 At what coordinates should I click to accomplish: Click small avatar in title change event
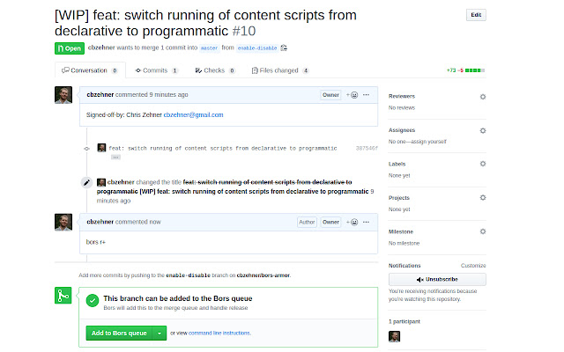[101, 182]
